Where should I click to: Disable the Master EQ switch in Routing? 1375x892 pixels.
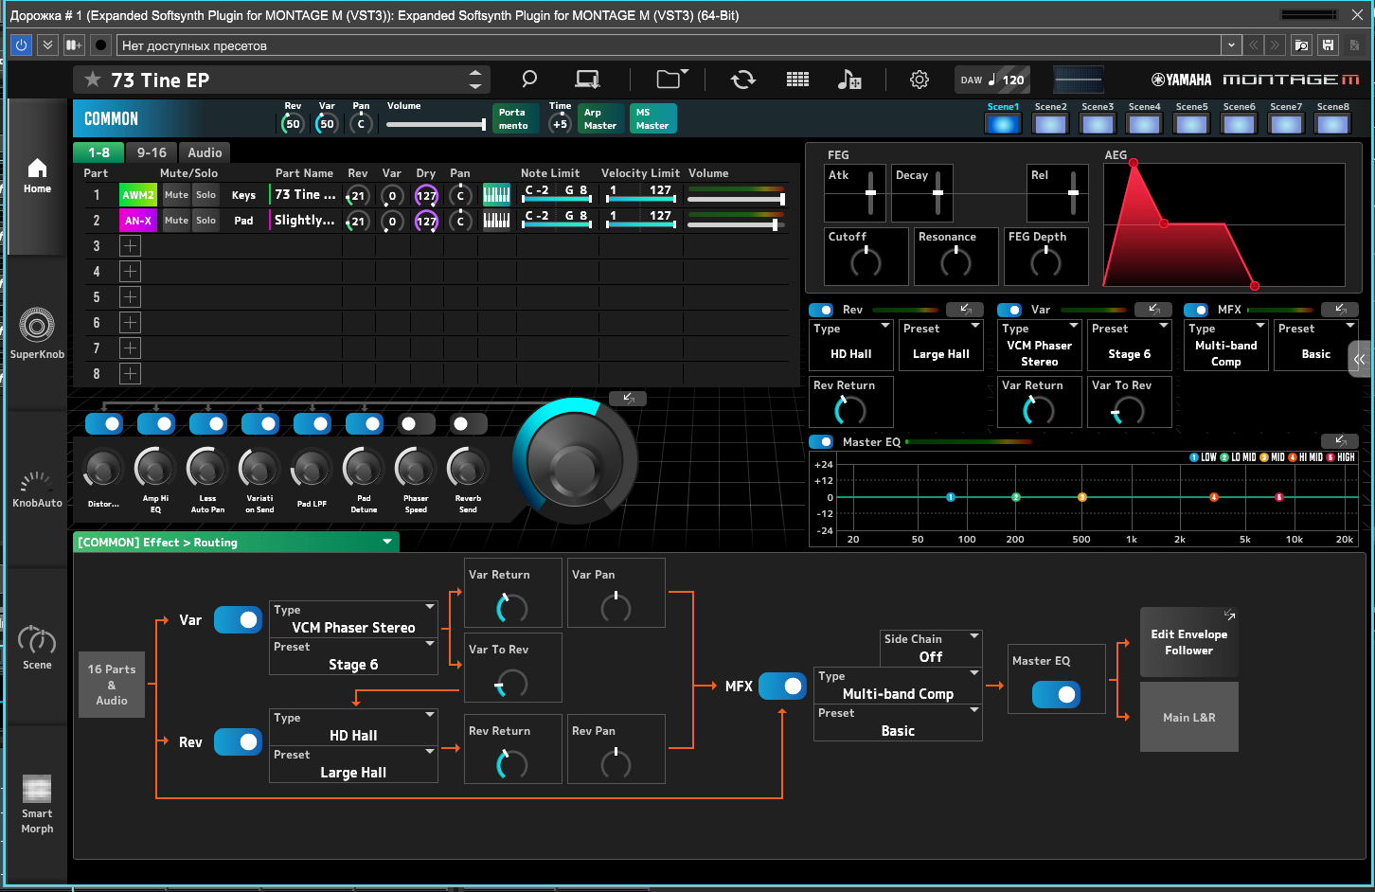(1056, 694)
